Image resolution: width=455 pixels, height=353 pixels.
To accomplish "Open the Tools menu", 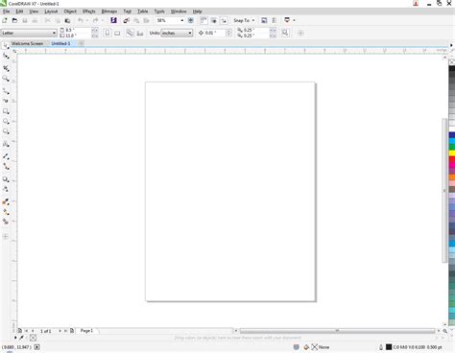I will tap(159, 12).
